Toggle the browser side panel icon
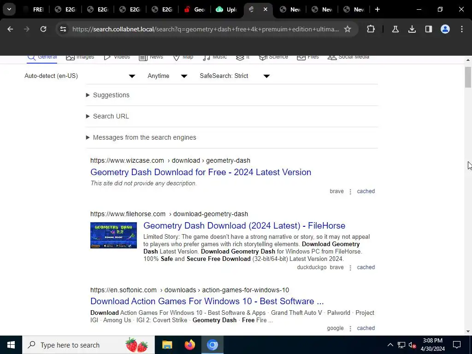 tap(429, 29)
